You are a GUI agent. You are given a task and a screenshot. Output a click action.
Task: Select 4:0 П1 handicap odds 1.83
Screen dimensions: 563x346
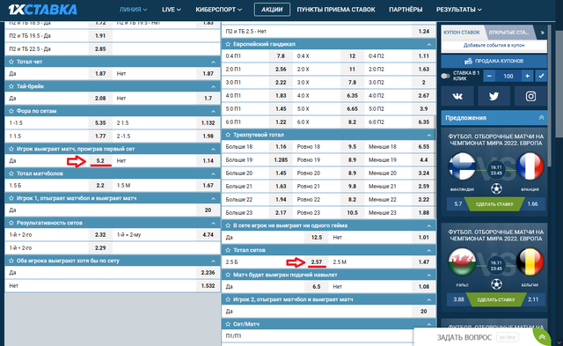point(281,96)
